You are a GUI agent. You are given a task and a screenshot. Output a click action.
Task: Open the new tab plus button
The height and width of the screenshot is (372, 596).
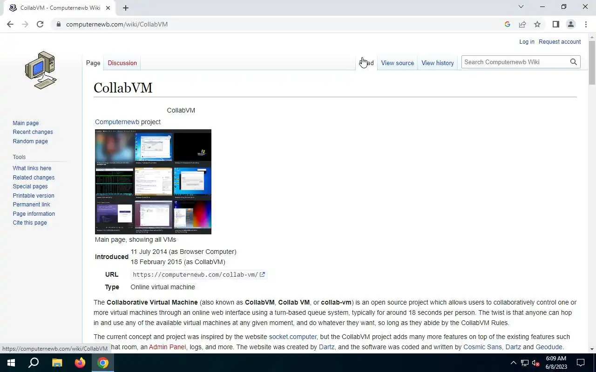[126, 7]
